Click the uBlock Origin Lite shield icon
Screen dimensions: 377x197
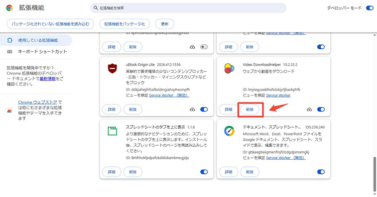112,69
